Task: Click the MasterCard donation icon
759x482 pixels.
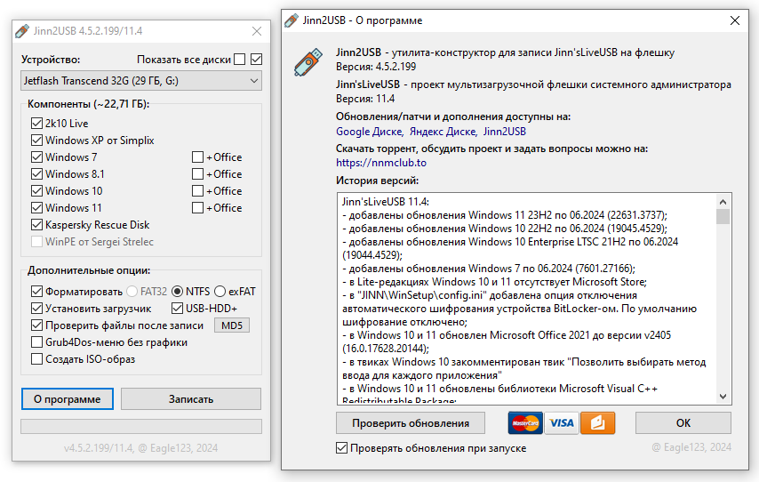Action: 525,423
